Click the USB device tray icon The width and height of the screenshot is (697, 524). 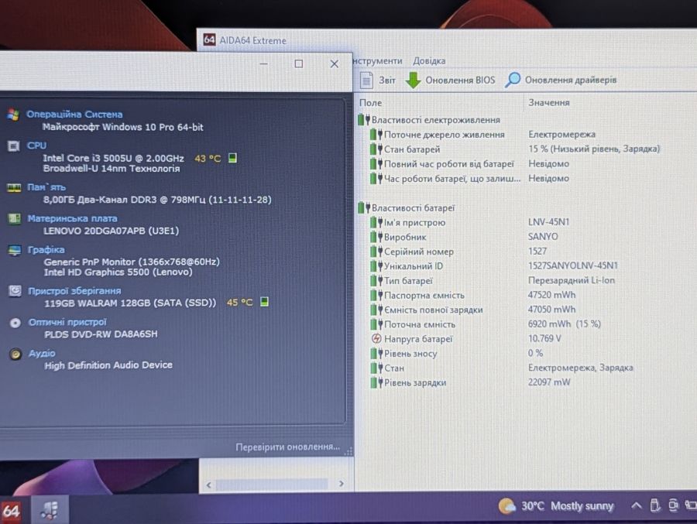pyautogui.click(x=654, y=505)
